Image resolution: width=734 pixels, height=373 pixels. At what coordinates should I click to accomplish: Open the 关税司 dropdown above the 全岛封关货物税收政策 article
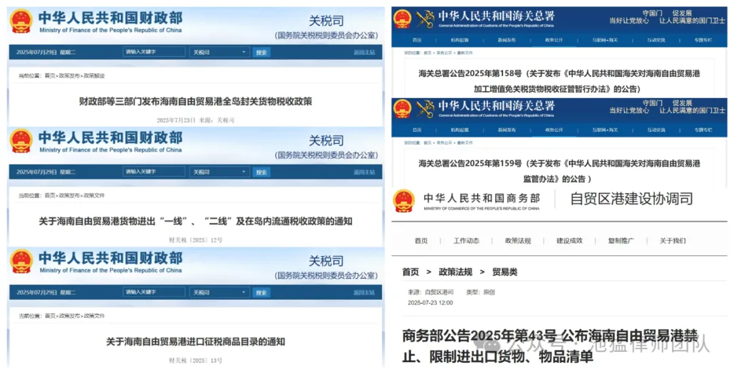coord(220,52)
